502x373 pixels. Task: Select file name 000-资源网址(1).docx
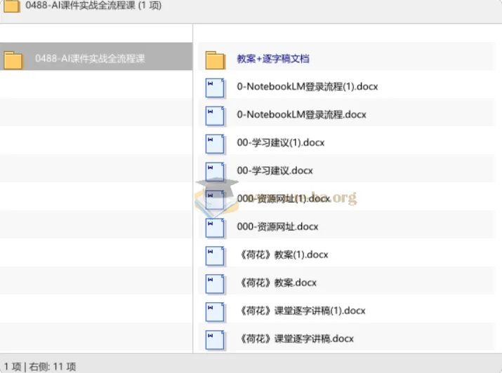coord(284,198)
